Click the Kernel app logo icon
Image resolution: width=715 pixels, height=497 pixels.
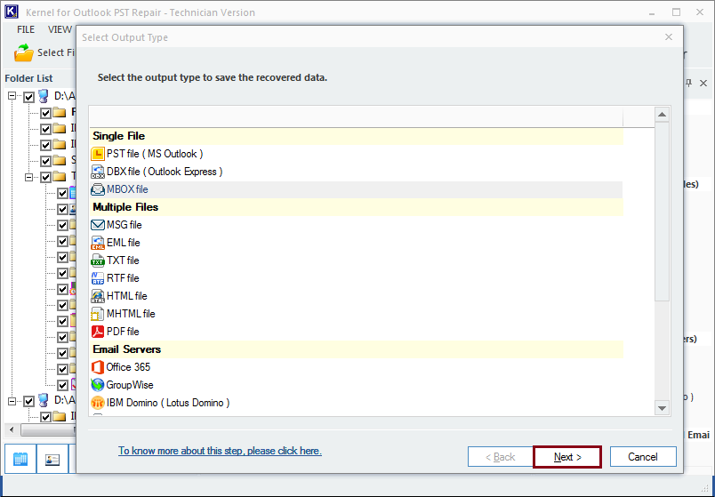(x=12, y=12)
